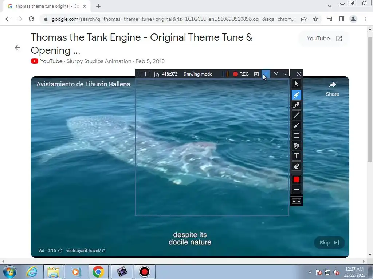
Task: Close the drawing tools palette
Action: tap(299, 74)
